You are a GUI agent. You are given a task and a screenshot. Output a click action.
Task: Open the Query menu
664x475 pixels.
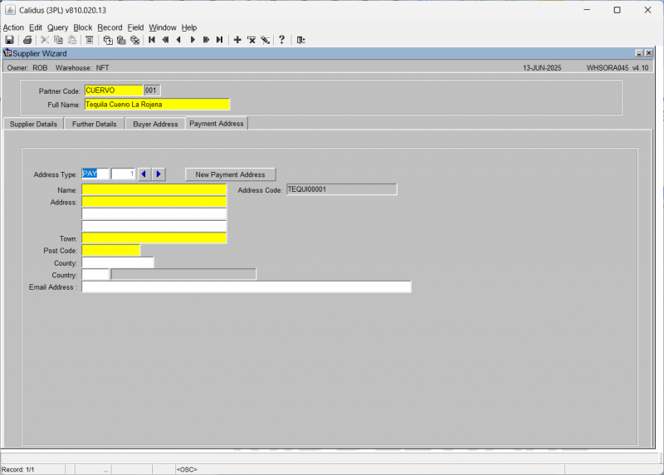pyautogui.click(x=57, y=27)
